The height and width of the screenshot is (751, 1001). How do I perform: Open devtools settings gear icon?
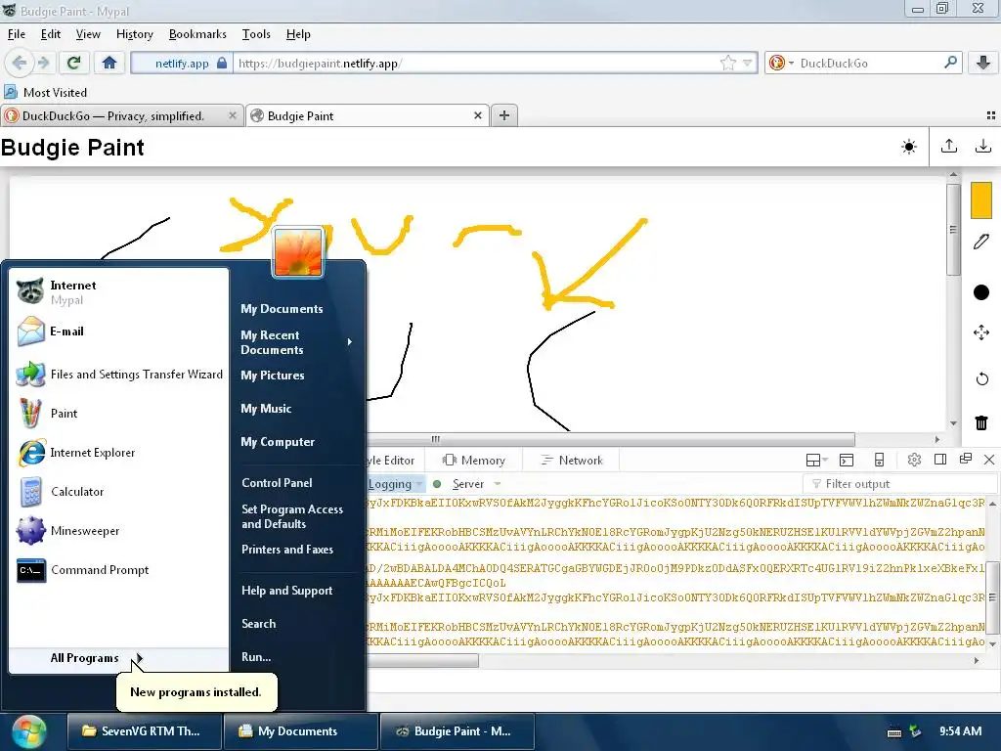tap(914, 460)
